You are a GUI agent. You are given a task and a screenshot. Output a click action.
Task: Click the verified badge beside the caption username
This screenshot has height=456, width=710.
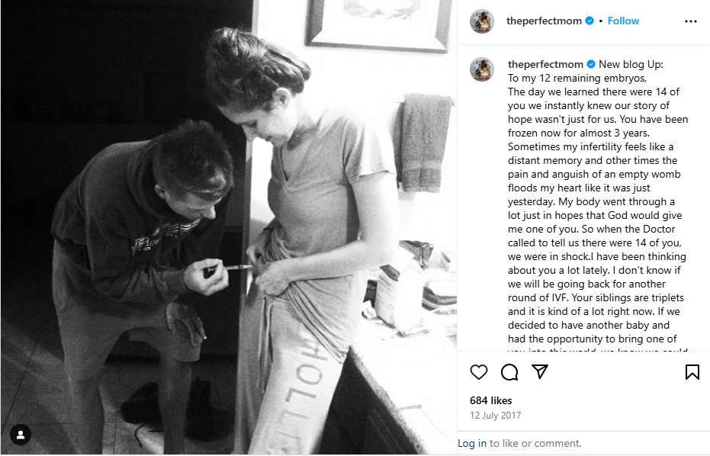click(x=590, y=64)
